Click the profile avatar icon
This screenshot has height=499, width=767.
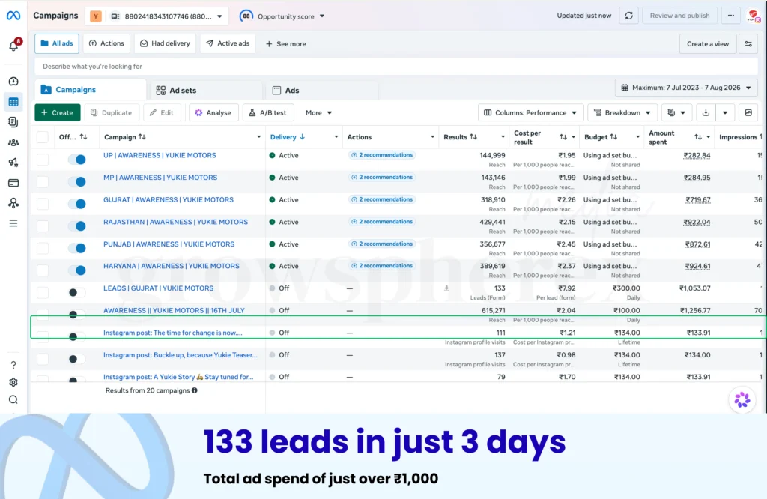[x=754, y=16]
